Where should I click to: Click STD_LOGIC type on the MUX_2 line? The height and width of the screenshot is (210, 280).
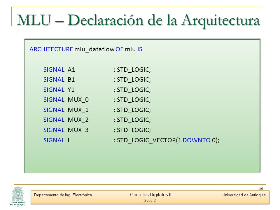click(x=133, y=120)
